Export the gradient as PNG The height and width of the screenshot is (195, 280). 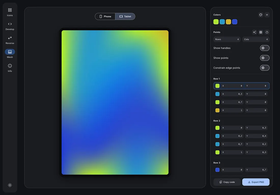point(256,182)
